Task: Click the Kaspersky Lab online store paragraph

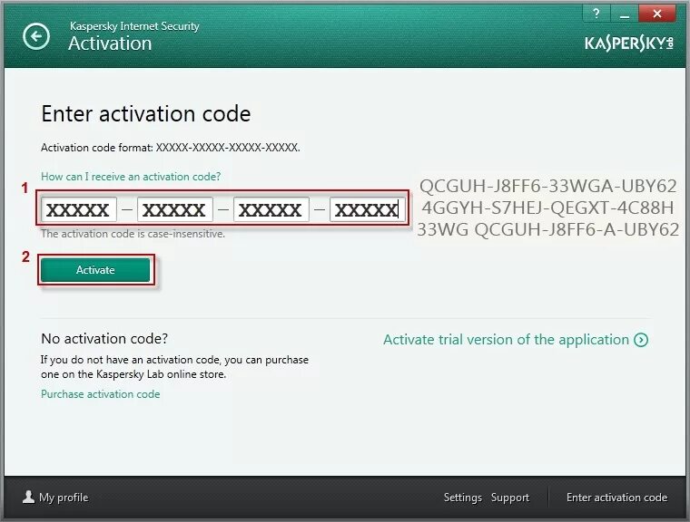Action: 174,367
